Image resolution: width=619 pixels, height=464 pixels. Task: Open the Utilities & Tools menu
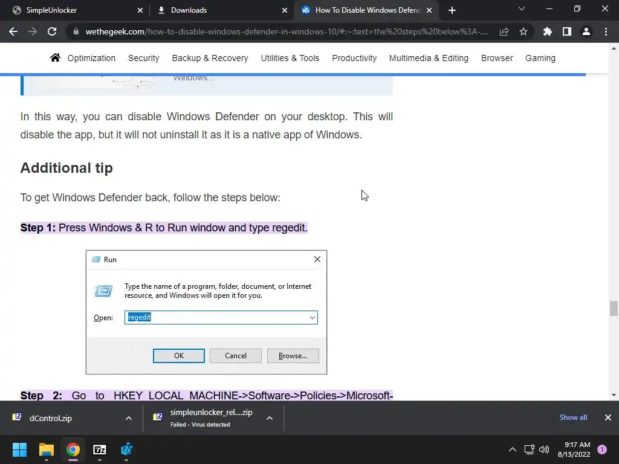click(x=290, y=58)
